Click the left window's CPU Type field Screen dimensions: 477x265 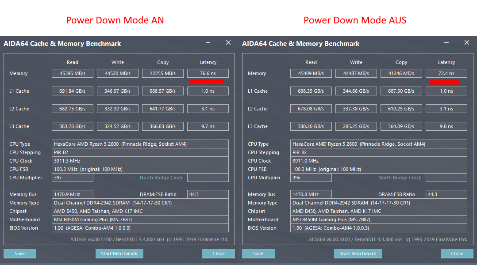click(x=140, y=144)
